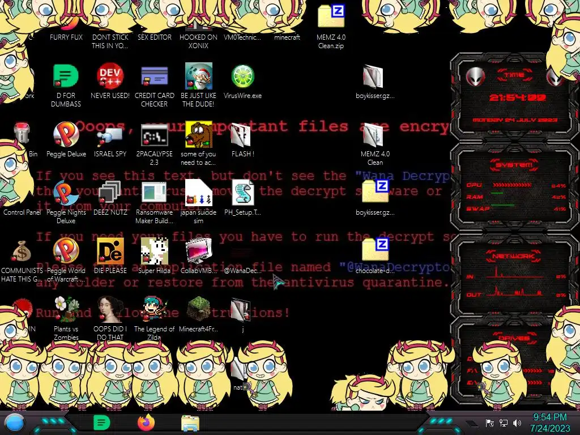Click the 21:54 digital clock readout

click(x=518, y=97)
